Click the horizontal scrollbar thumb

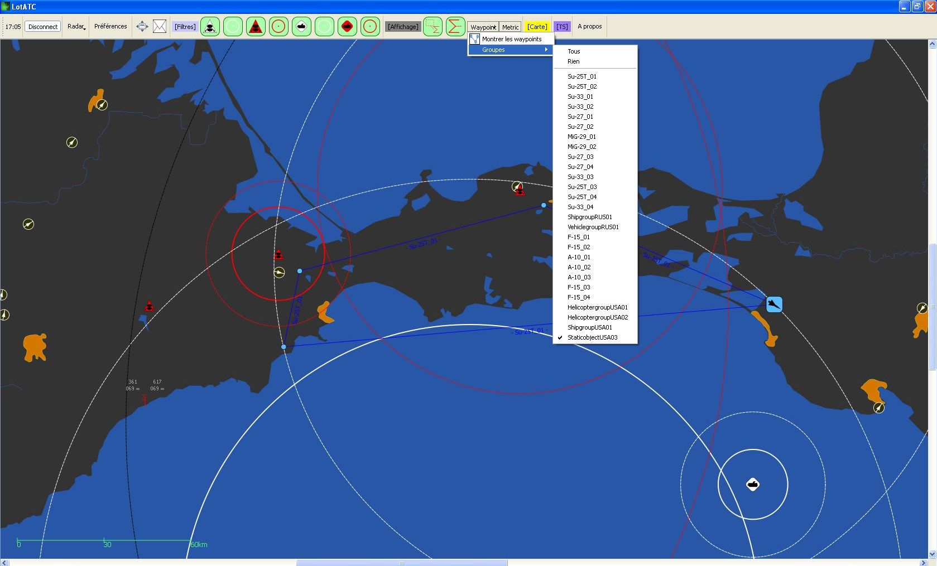[401, 563]
